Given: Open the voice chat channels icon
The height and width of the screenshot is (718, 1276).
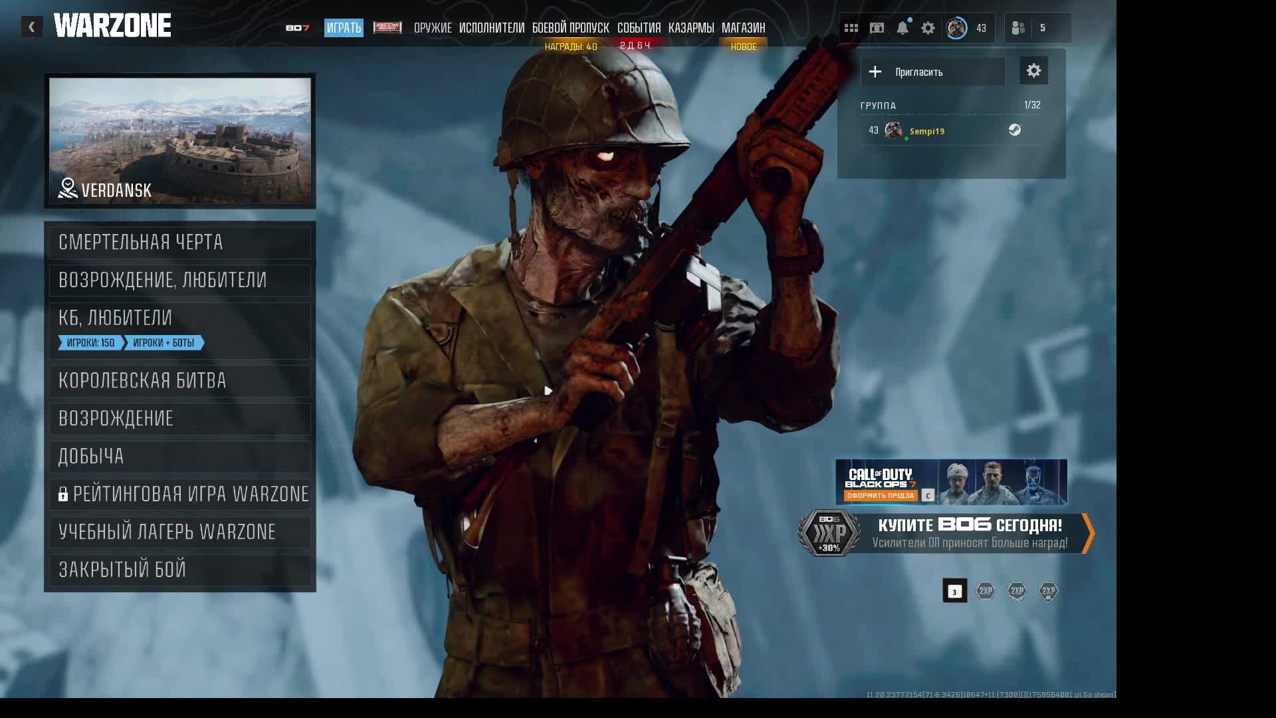Looking at the screenshot, I should tap(877, 28).
